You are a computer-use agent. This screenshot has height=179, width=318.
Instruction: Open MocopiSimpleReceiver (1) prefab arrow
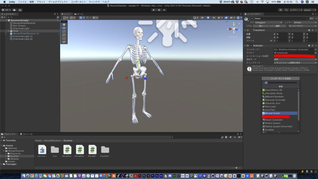(x=59, y=34)
